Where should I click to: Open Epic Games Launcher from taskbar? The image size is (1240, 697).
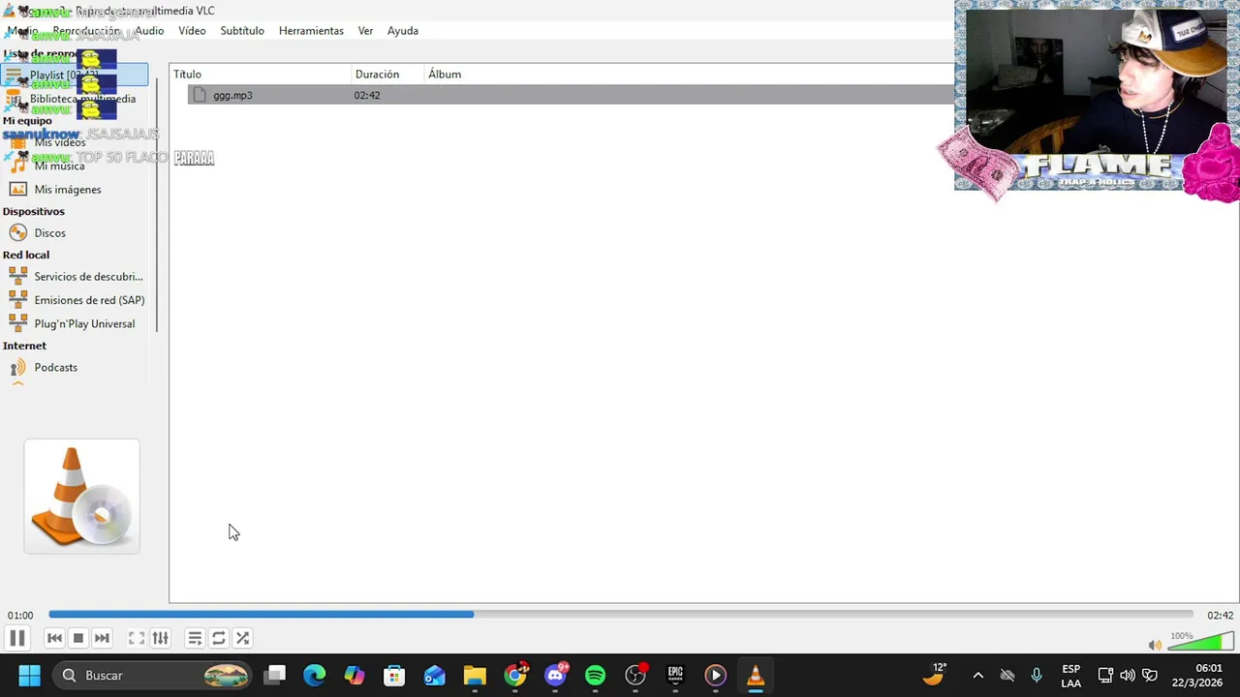tap(675, 676)
